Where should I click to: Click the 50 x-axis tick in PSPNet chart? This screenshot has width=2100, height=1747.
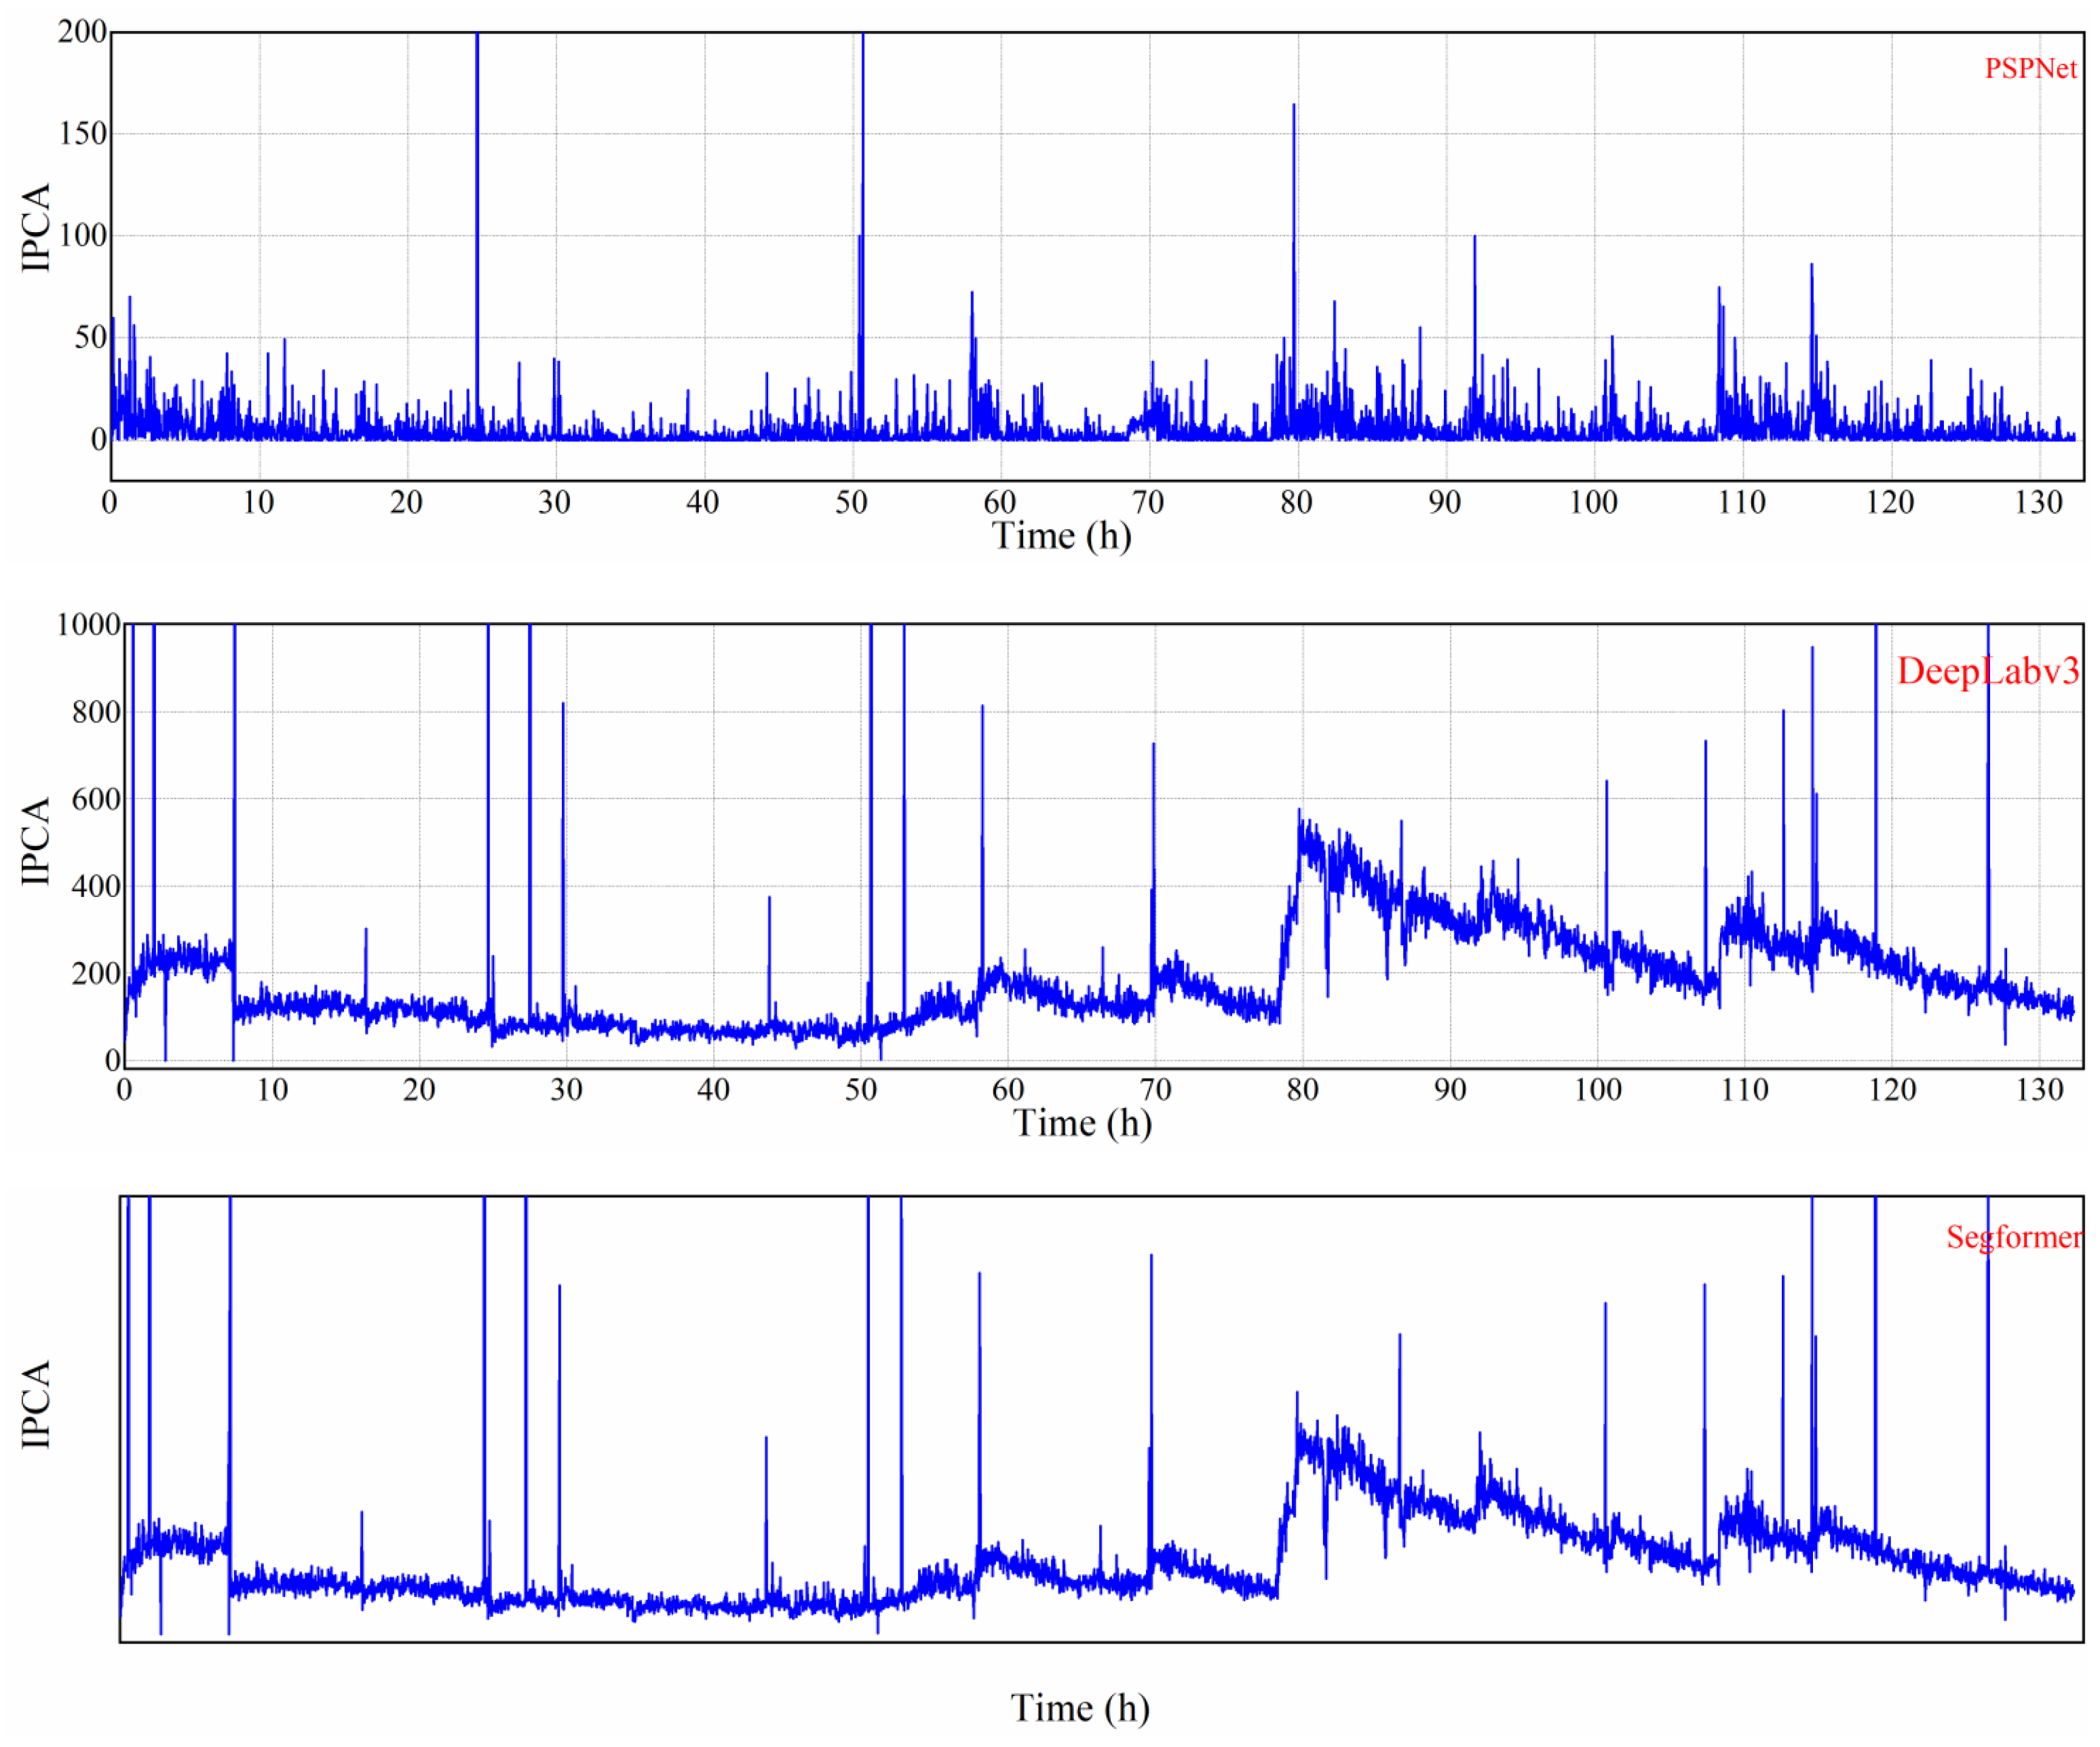pos(851,502)
